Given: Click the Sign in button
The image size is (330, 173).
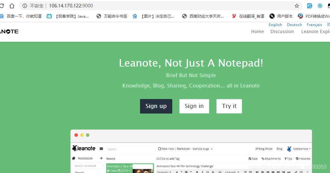Looking at the screenshot, I should (x=194, y=106).
